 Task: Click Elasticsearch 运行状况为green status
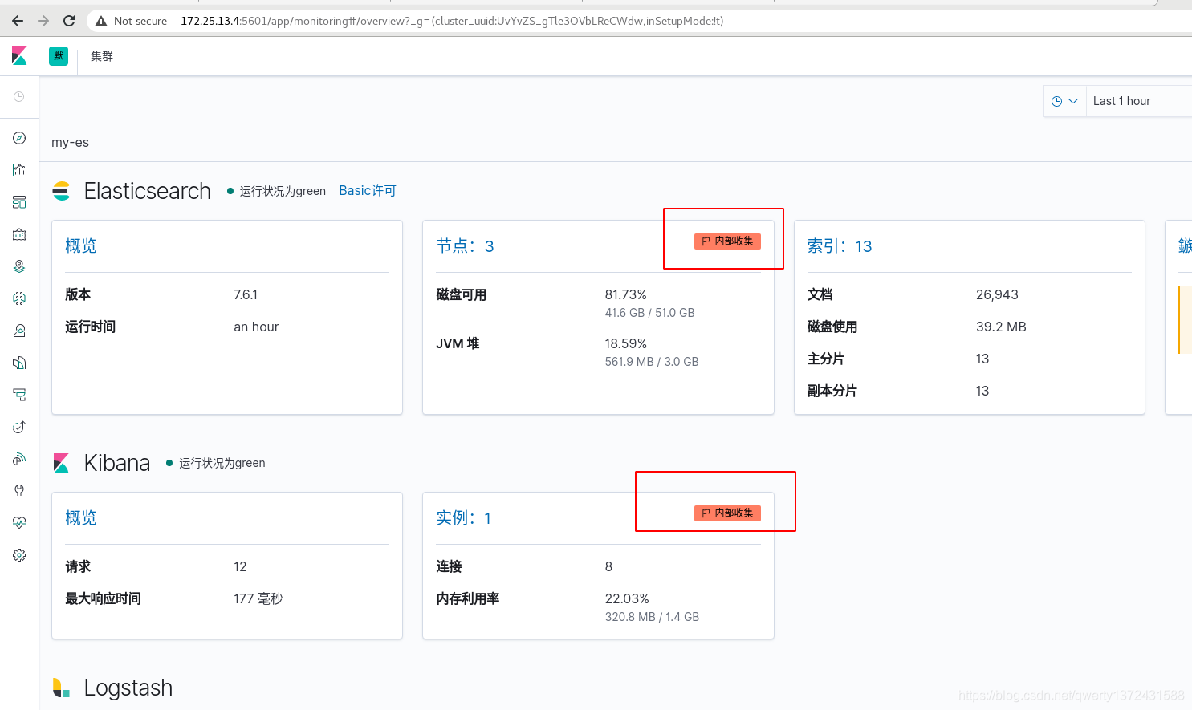[x=277, y=191]
